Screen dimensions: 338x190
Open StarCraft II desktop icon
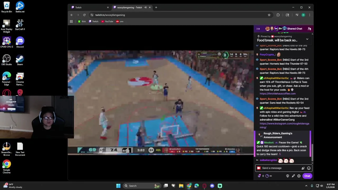(20, 25)
